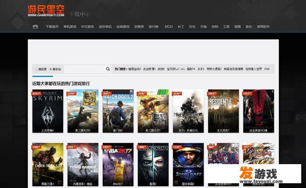Image resolution: width=306 pixels, height=188 pixels.
Task: Click the 尼尔:机械纪元 caption text
Action: click(x=188, y=130)
